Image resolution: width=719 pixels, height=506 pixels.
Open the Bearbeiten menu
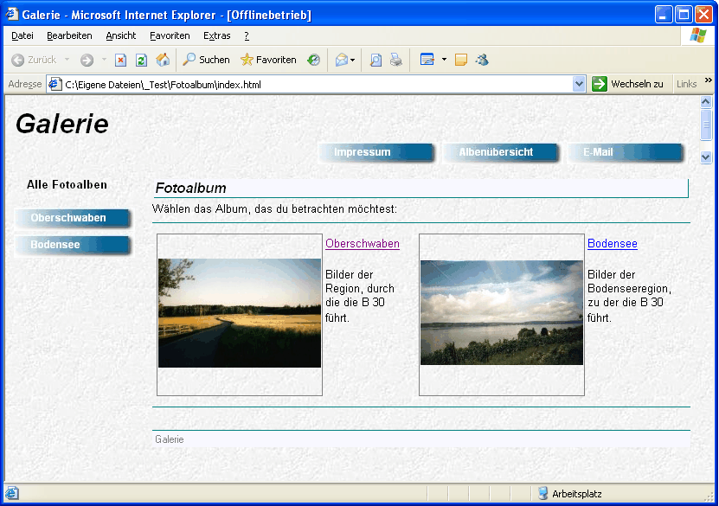(x=69, y=35)
